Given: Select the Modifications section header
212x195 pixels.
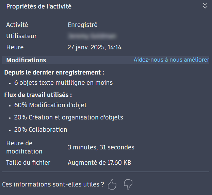Looking at the screenshot, I should (x=26, y=60).
